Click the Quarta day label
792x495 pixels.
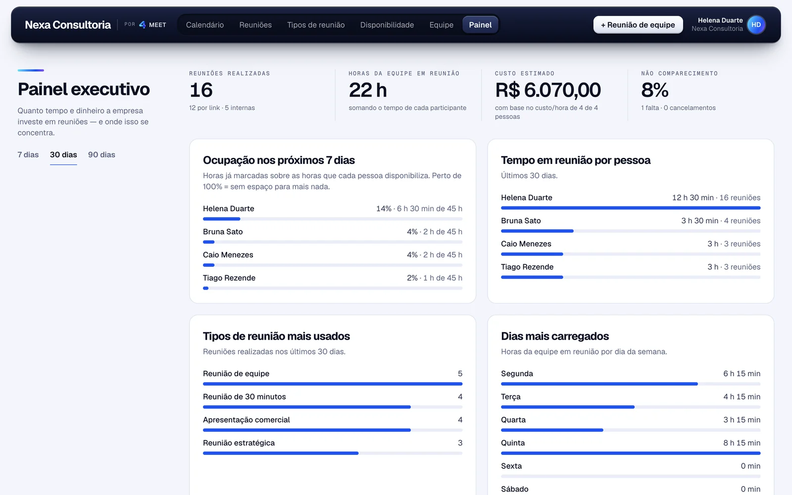[513, 420]
